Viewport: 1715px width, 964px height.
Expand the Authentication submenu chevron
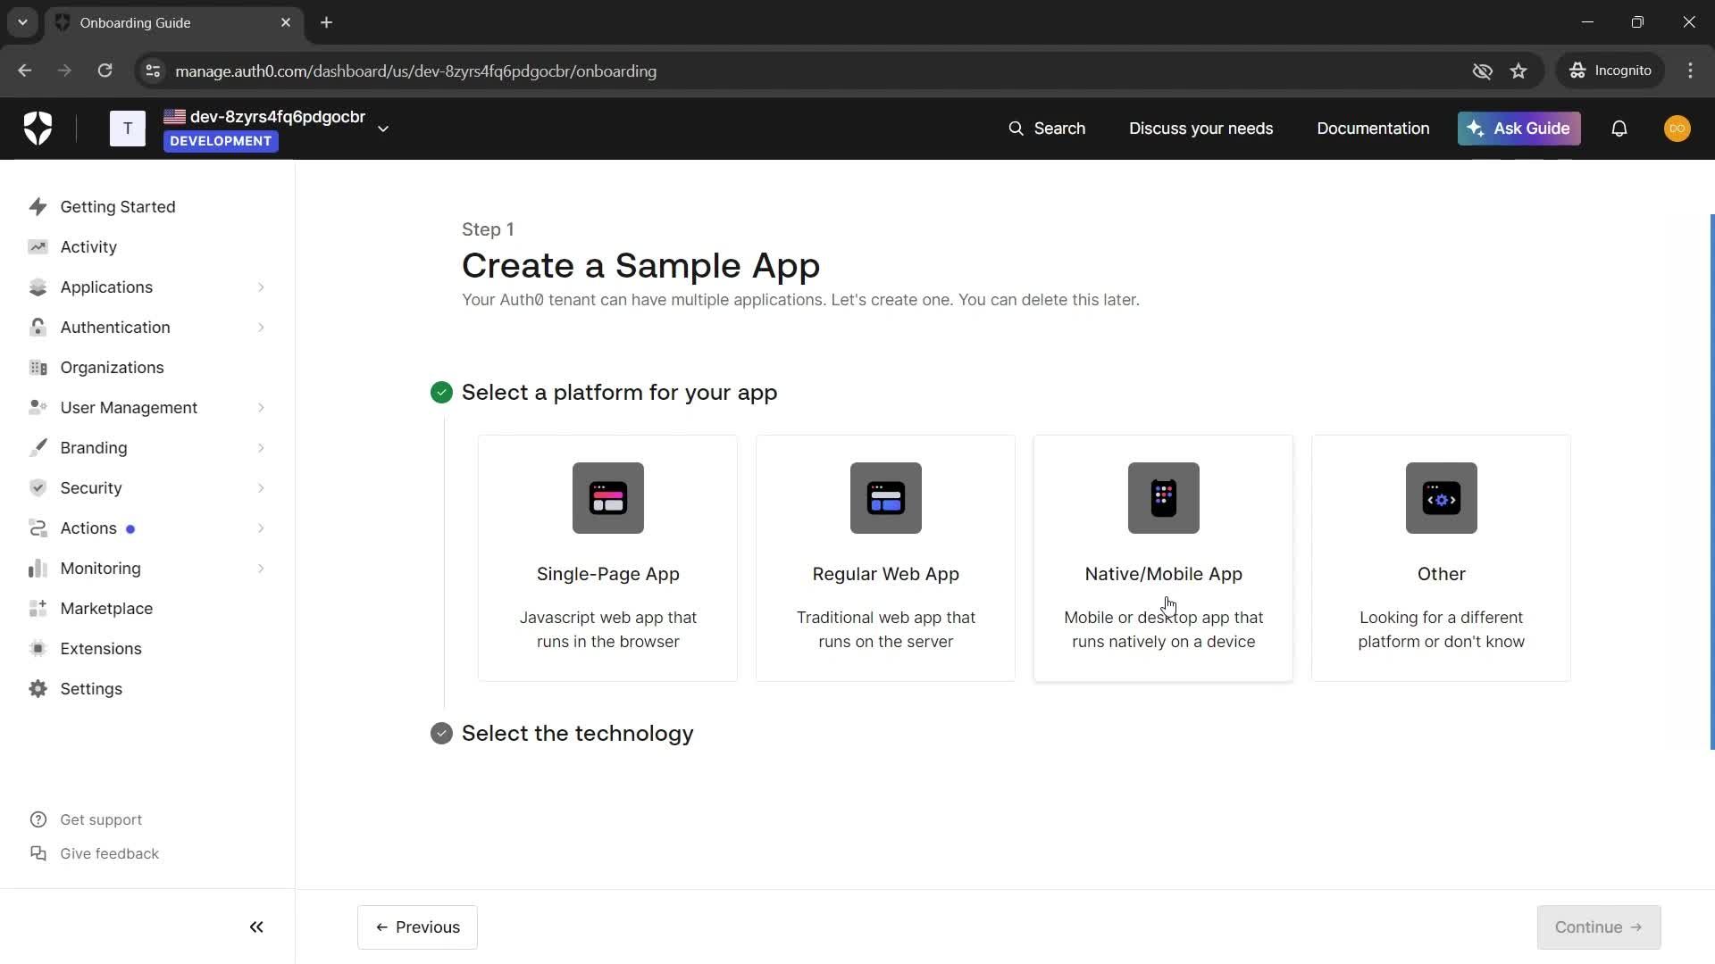pyautogui.click(x=261, y=328)
